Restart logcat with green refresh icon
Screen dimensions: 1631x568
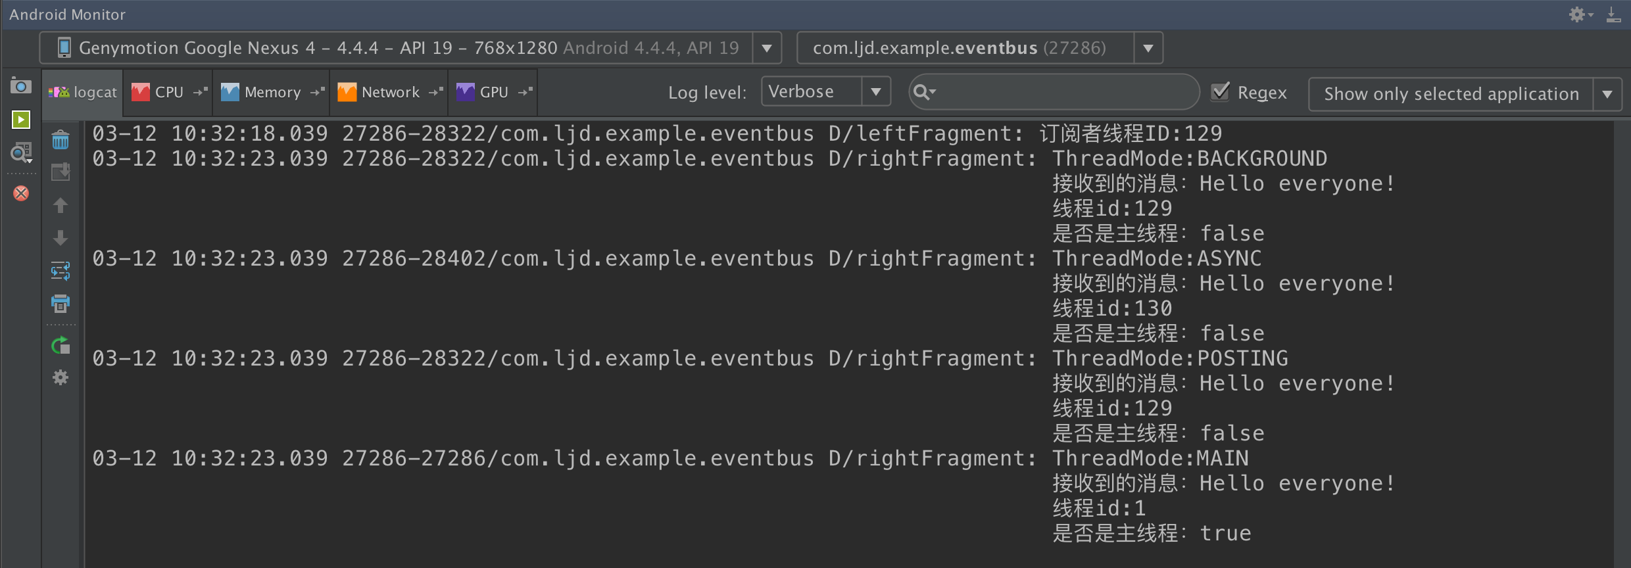click(61, 345)
